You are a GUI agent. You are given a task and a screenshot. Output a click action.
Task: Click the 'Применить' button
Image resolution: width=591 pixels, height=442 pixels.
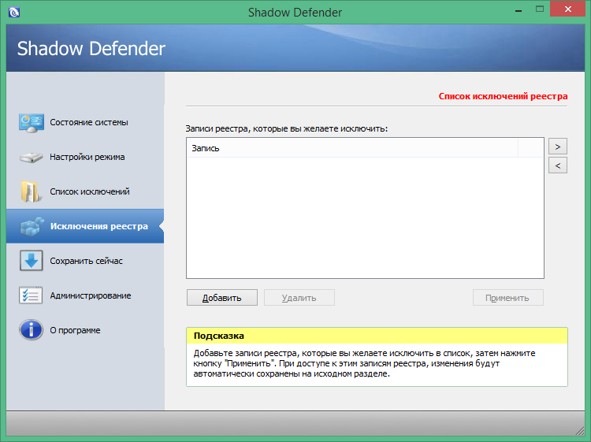click(x=507, y=298)
